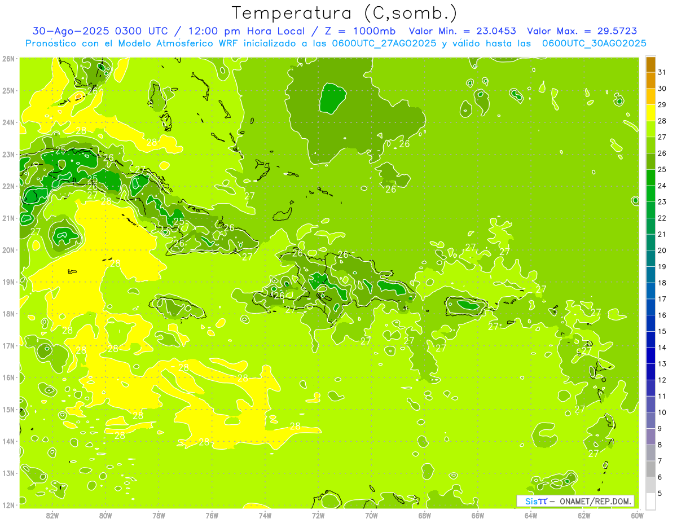
Task: Click the 72W longitude axis label
Action: point(318,515)
